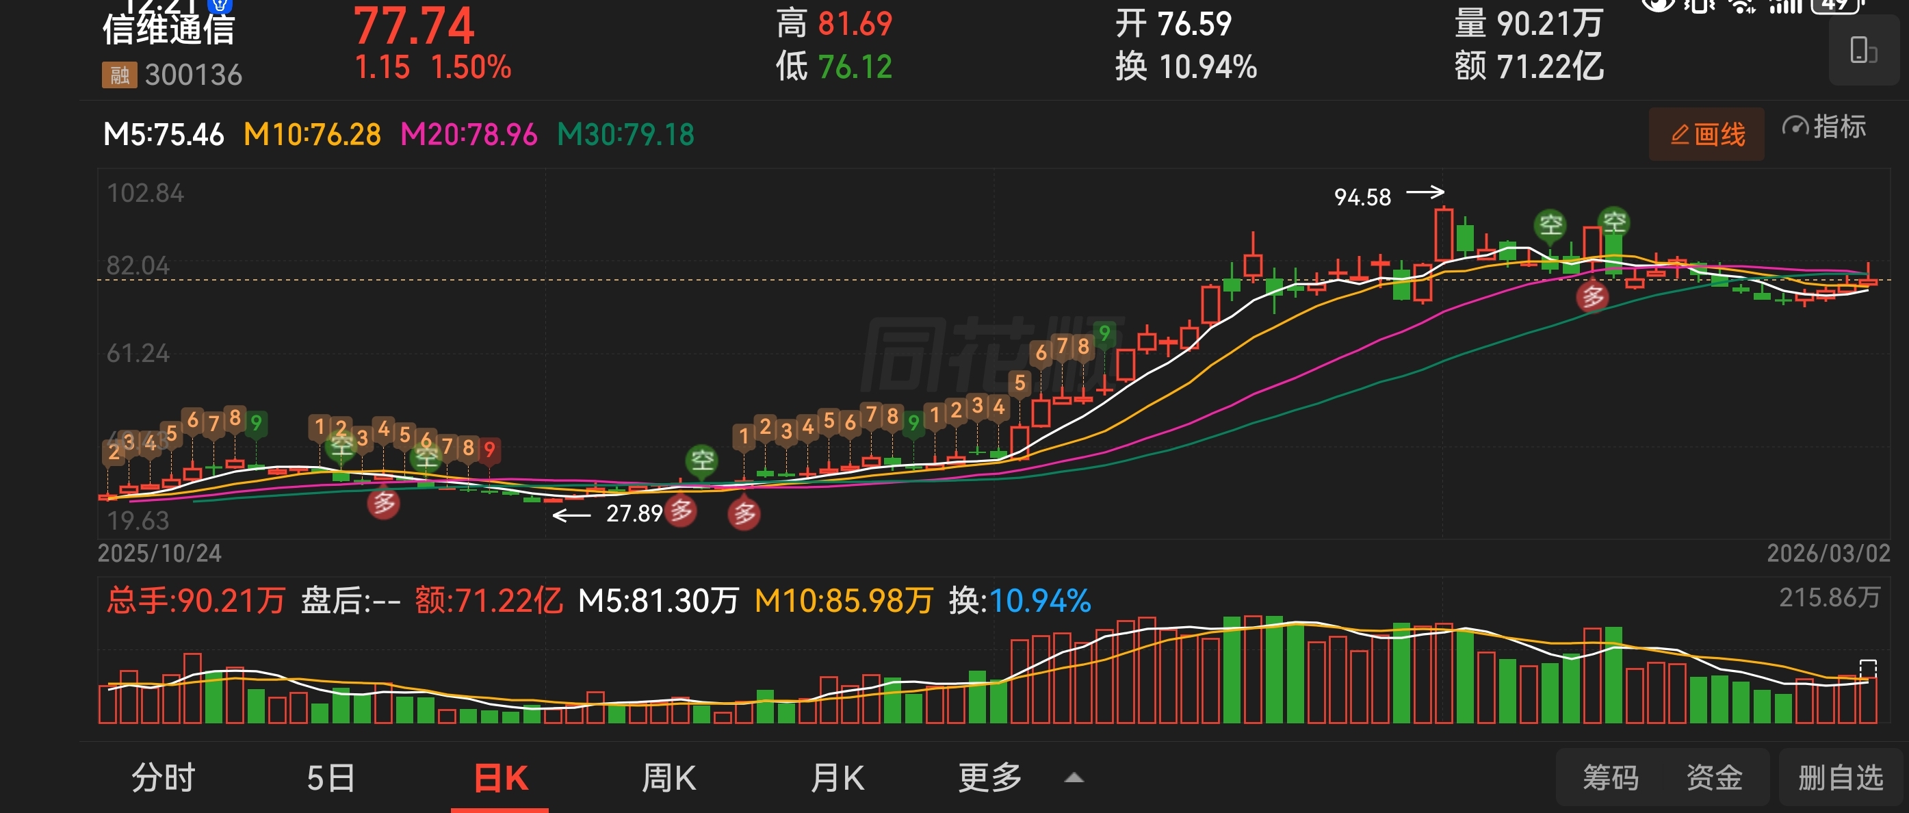The width and height of the screenshot is (1909, 813).
Task: Expand the 更多 period dropdown
Action: (x=989, y=777)
